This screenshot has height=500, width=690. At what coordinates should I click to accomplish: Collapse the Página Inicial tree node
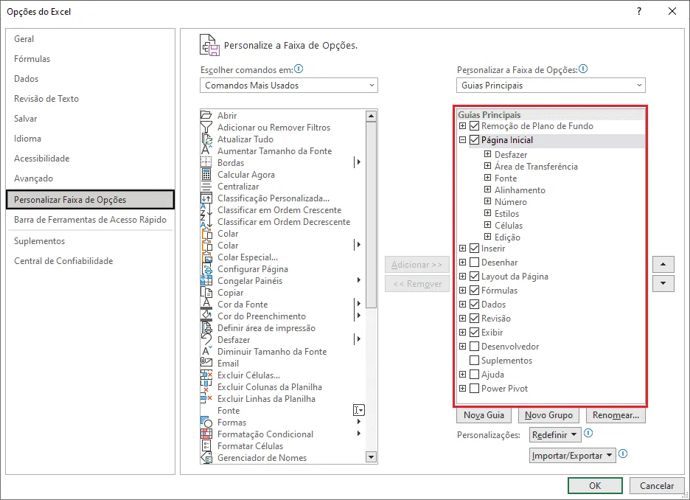pos(462,140)
